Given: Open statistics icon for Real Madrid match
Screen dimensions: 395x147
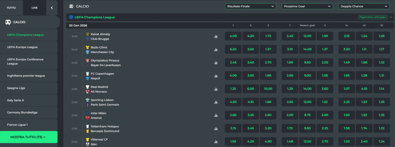Looking at the screenshot, I should [216, 89].
